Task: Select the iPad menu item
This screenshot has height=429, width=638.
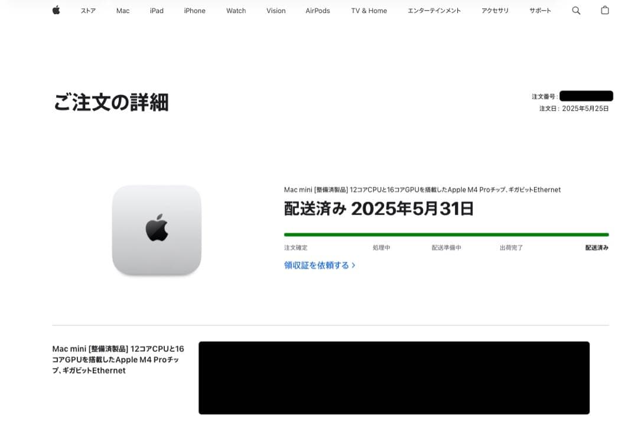Action: pyautogui.click(x=156, y=10)
